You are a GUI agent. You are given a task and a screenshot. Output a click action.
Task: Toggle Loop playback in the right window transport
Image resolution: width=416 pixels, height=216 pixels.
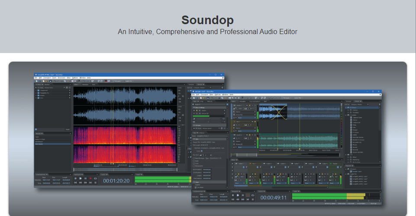[252, 195]
